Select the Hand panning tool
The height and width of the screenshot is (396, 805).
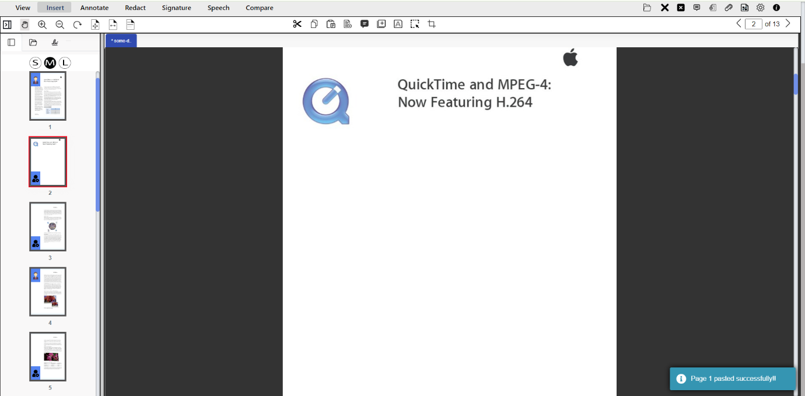click(24, 24)
